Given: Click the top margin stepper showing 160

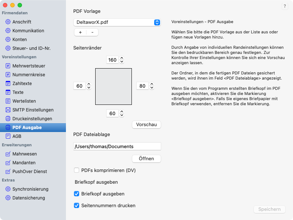Looking at the screenshot, I should coord(122,60).
